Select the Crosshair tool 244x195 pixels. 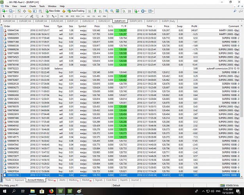[x=9, y=16]
